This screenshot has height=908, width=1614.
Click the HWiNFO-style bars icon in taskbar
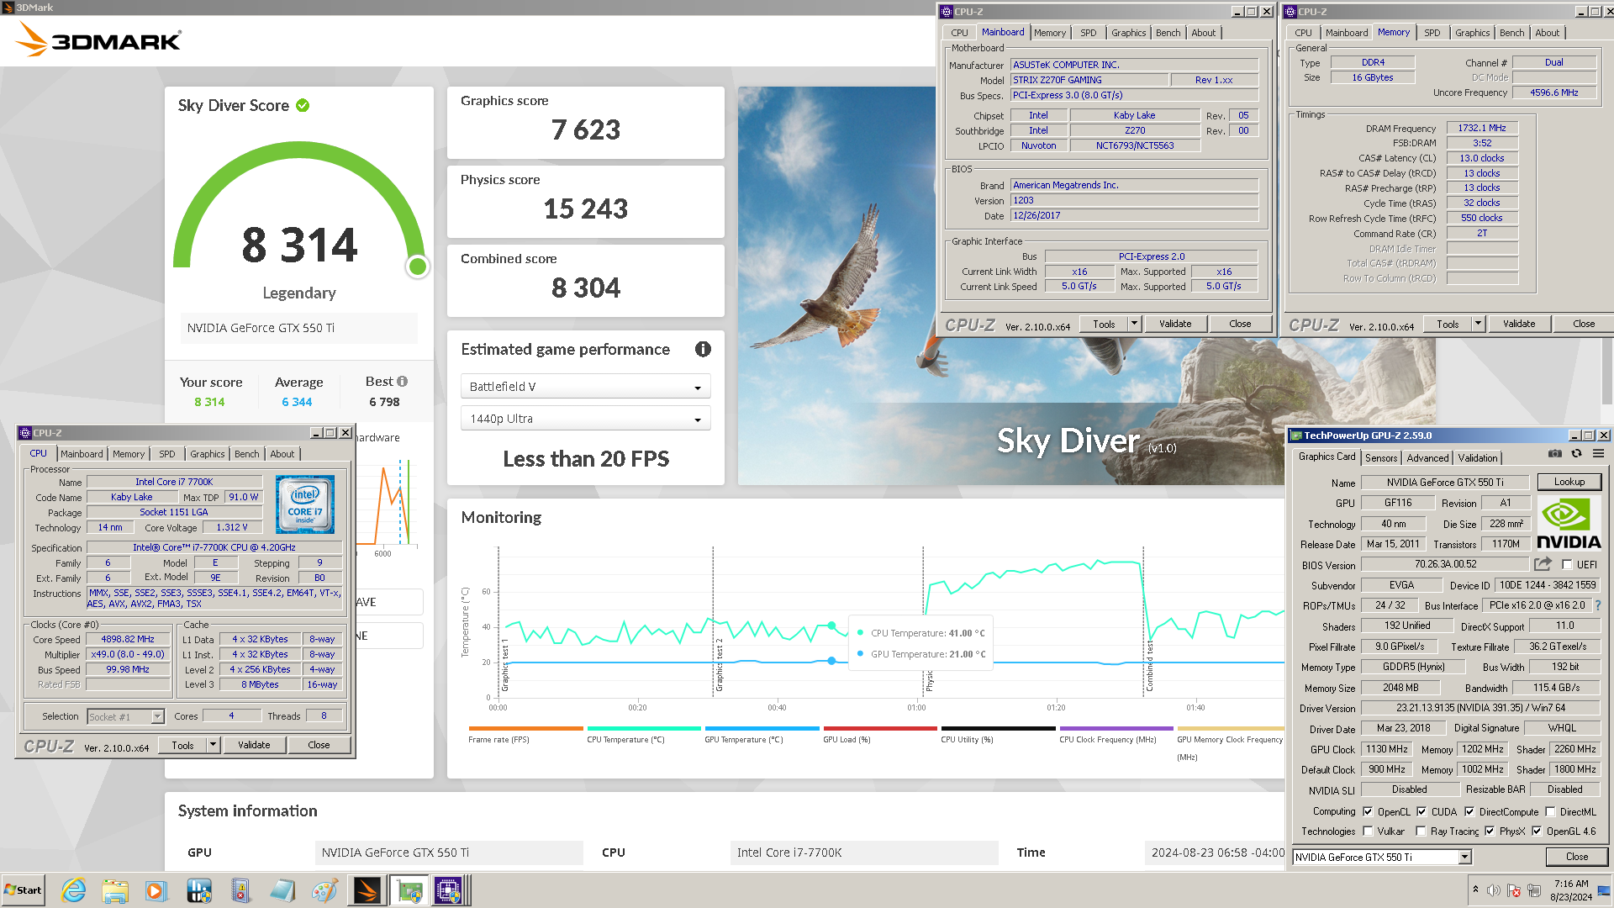point(199,890)
